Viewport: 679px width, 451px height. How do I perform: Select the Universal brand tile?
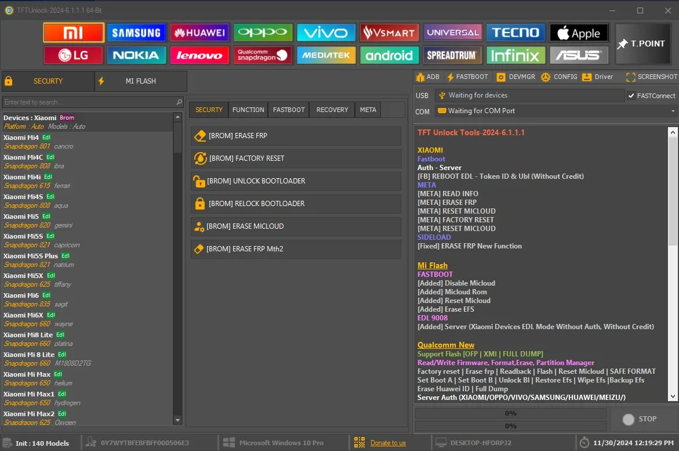(452, 33)
